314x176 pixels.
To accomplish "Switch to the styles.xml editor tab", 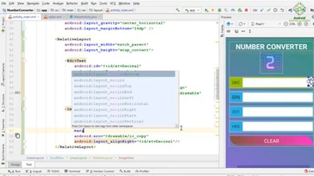I will [x=53, y=17].
